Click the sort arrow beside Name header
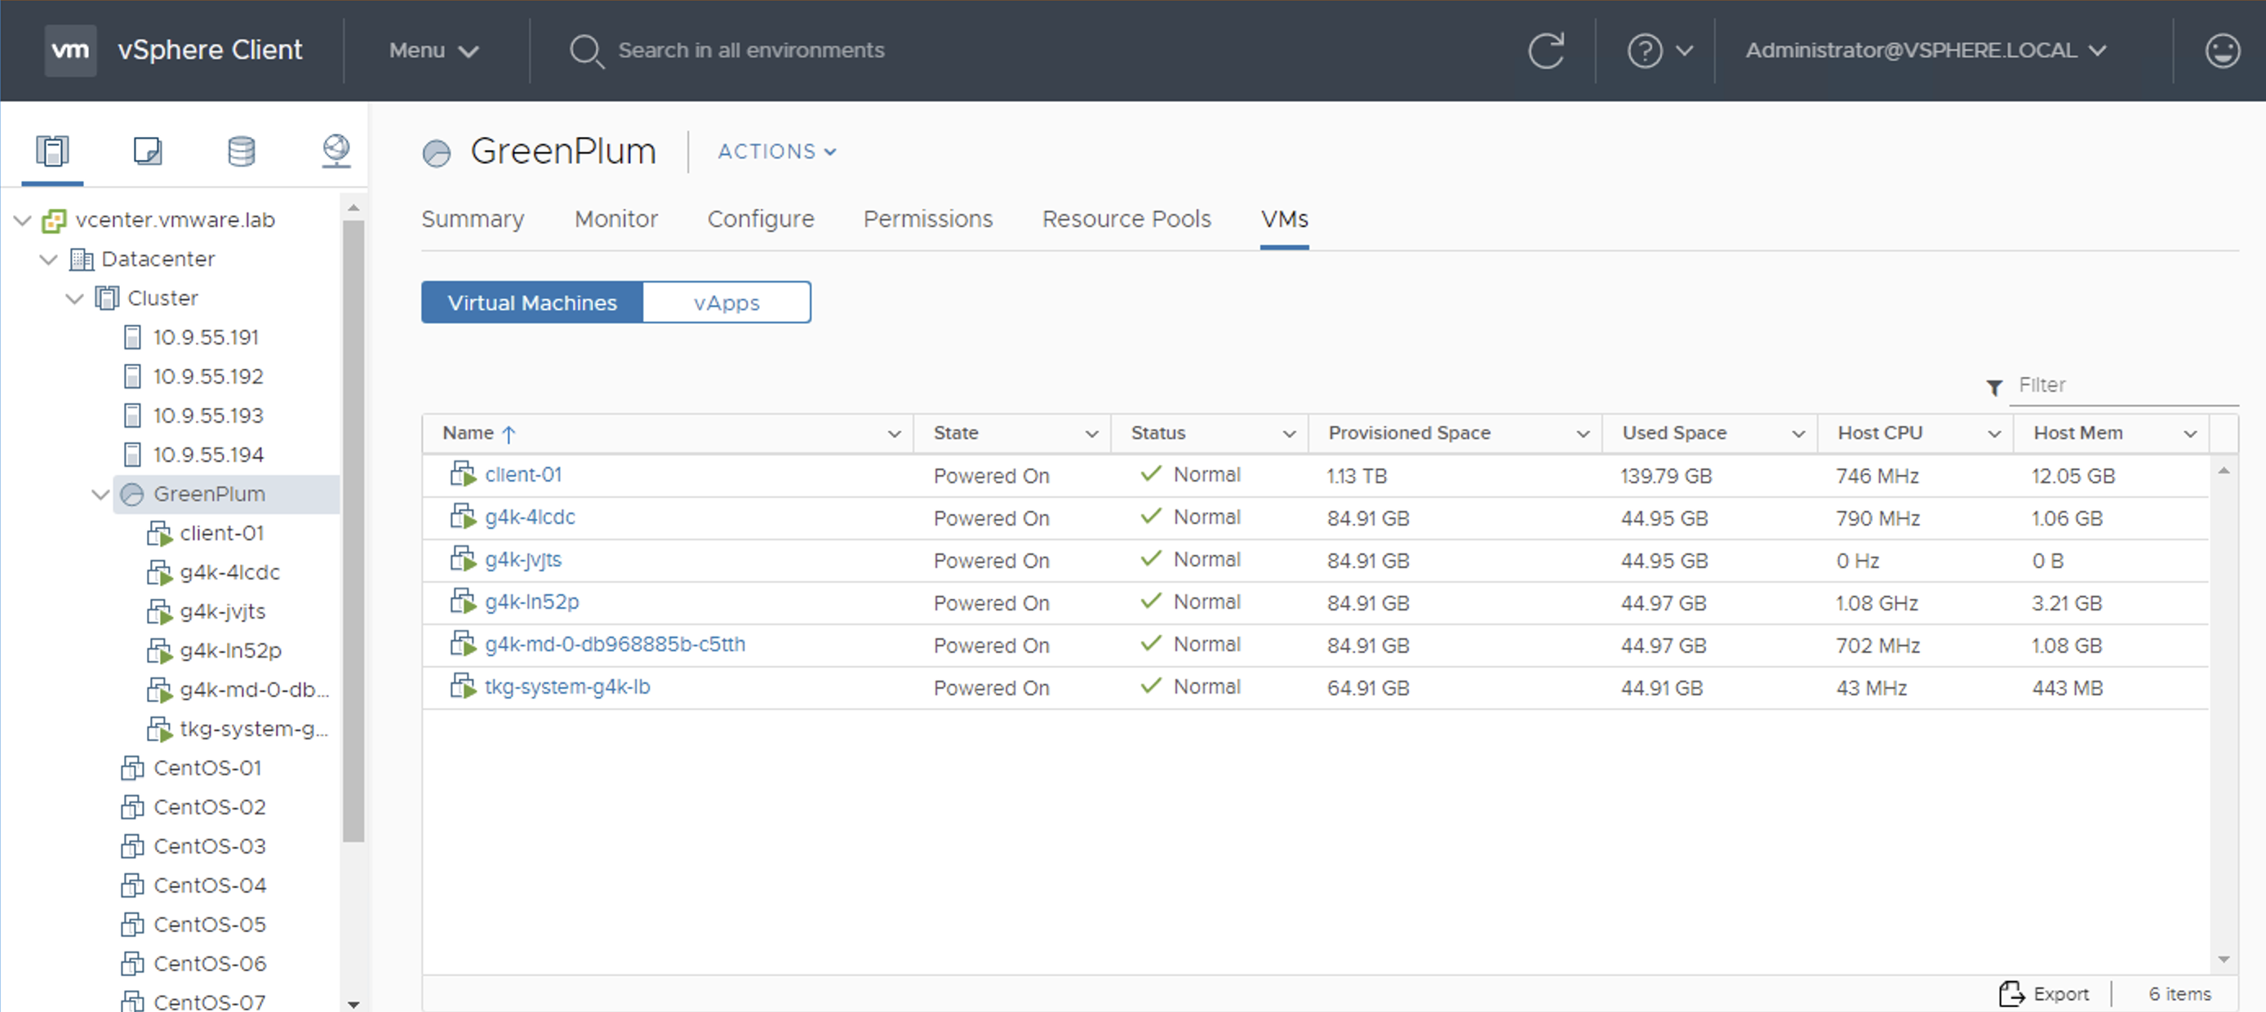This screenshot has height=1012, width=2266. click(x=509, y=433)
